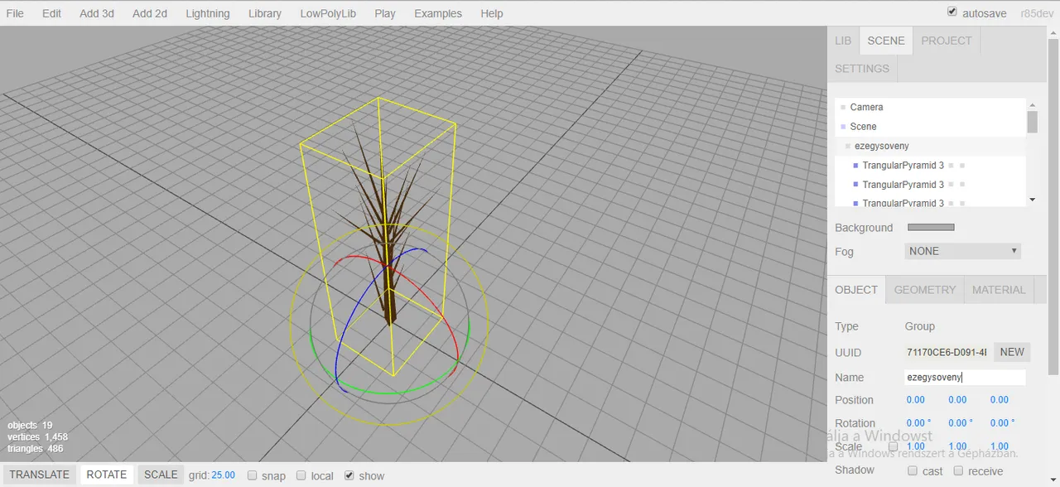The width and height of the screenshot is (1060, 487).
Task: Click the outliner scroll up arrow
Action: [1032, 105]
